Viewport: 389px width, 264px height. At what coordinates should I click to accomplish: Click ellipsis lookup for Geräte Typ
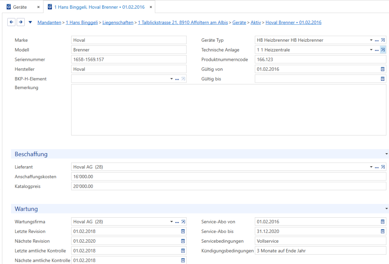[377, 40]
